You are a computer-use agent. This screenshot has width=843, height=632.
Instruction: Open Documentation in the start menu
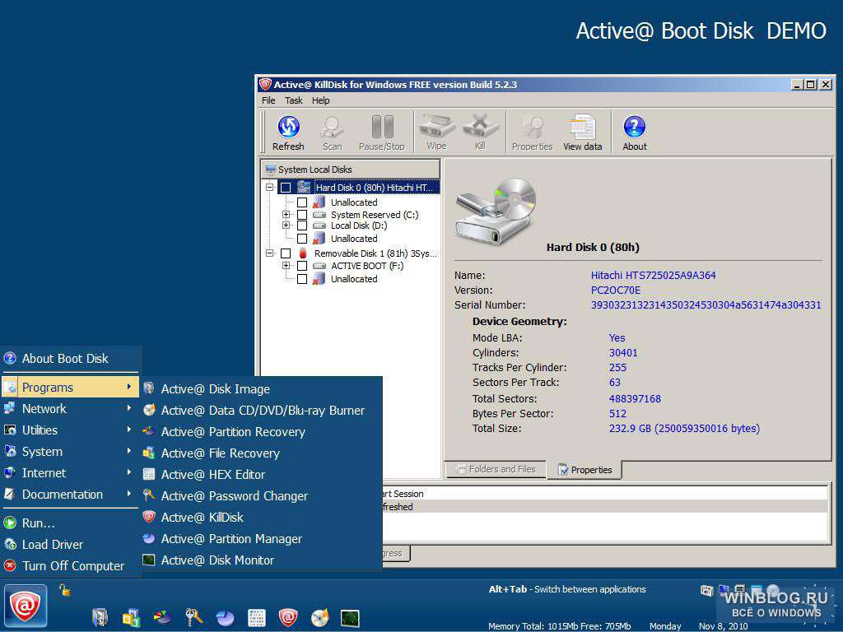point(70,495)
